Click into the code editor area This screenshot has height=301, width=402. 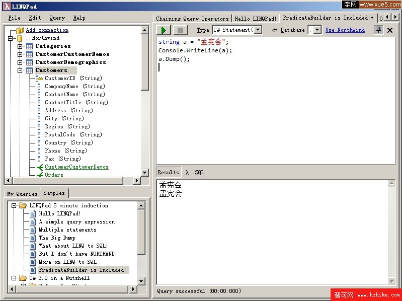coord(276,101)
